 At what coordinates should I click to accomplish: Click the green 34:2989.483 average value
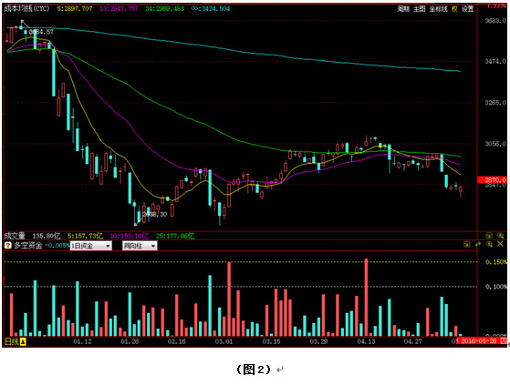click(165, 9)
